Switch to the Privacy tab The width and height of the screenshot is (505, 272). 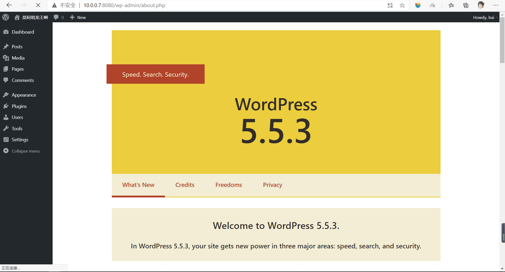(x=273, y=185)
